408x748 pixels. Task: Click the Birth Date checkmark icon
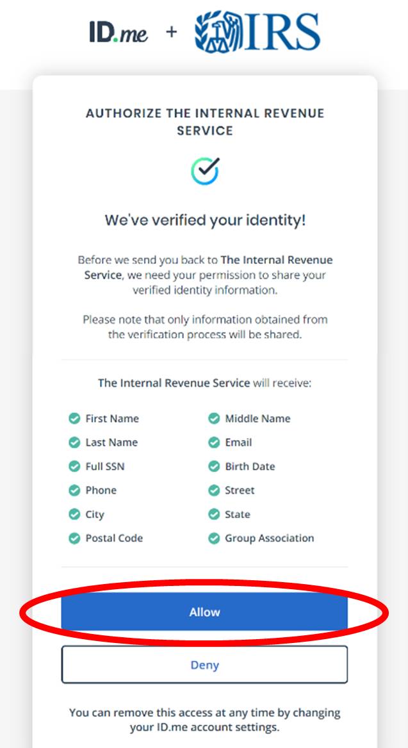214,467
